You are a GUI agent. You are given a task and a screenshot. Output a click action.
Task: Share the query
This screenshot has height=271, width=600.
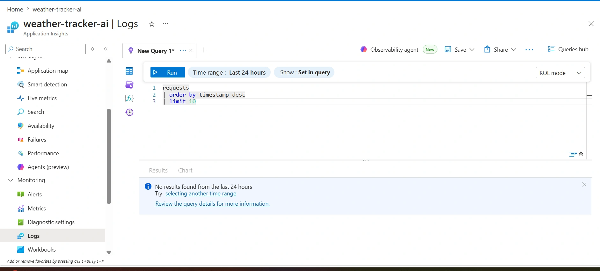[496, 49]
